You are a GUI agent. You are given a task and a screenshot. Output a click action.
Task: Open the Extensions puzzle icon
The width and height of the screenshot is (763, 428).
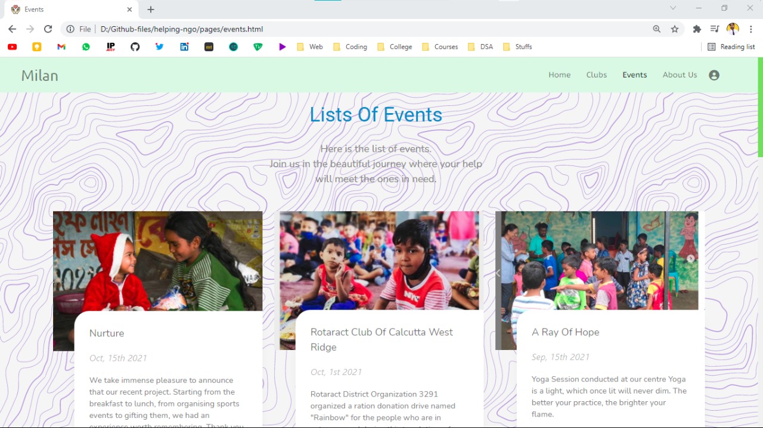tap(697, 29)
